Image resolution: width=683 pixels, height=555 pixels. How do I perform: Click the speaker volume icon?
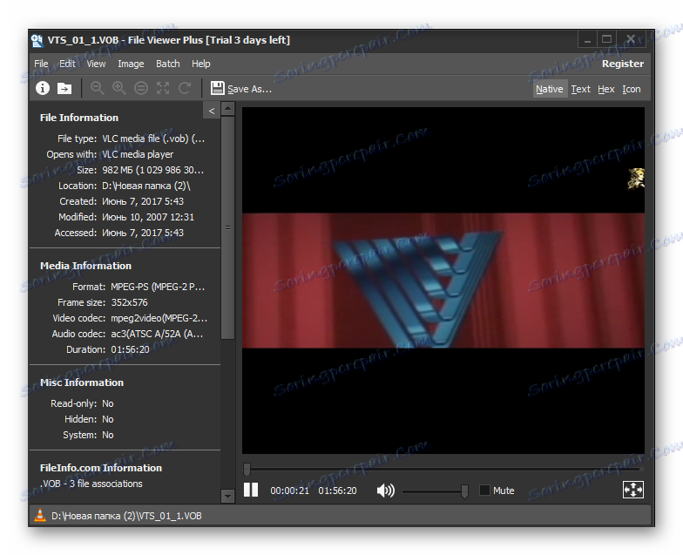385,491
